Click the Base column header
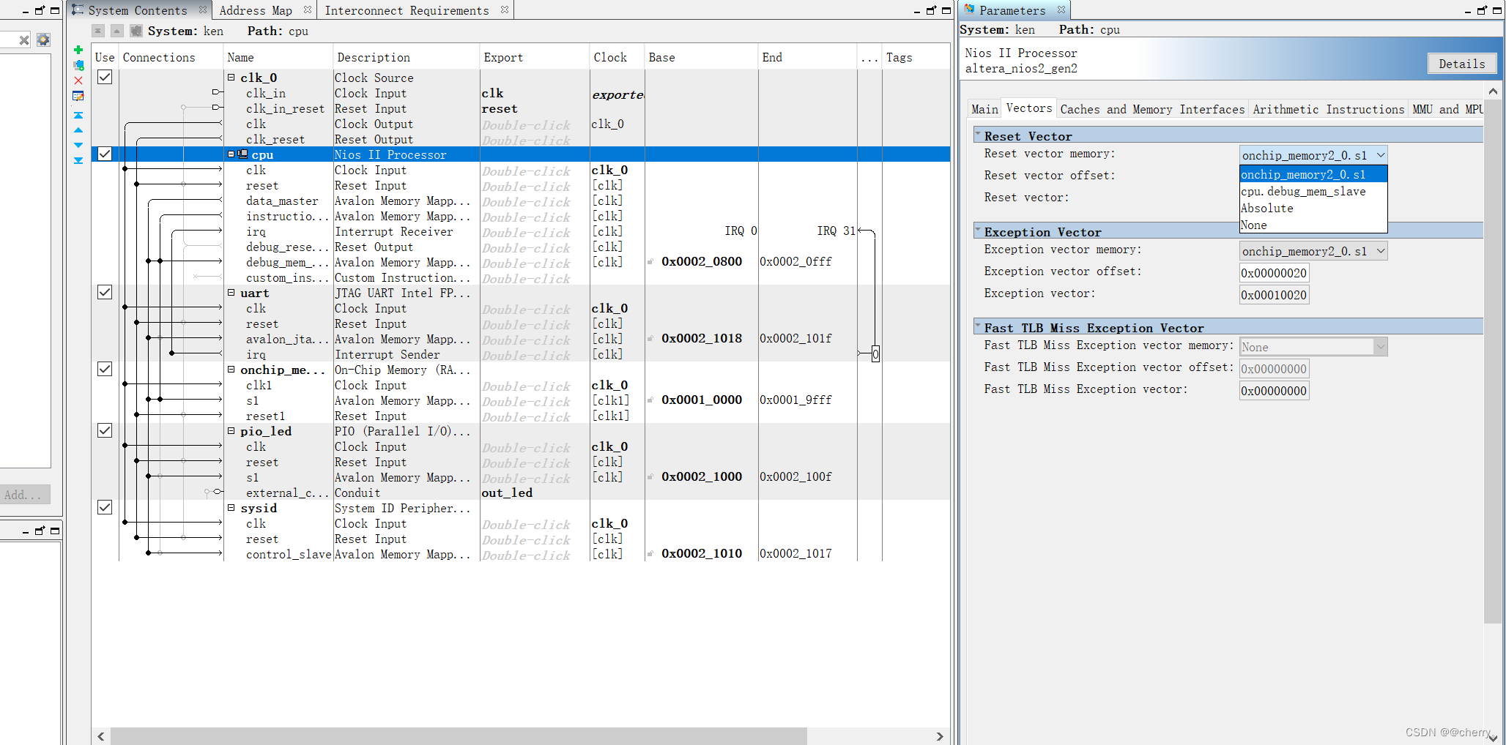 point(701,57)
